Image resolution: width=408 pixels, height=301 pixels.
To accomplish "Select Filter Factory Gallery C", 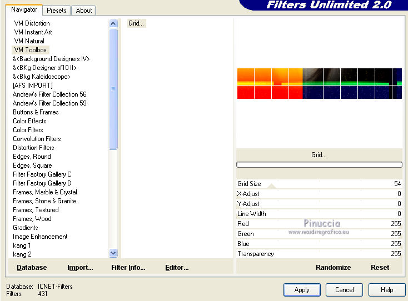I will point(42,174).
